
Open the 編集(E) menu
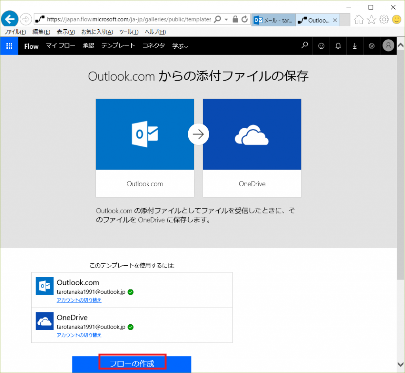[41, 32]
